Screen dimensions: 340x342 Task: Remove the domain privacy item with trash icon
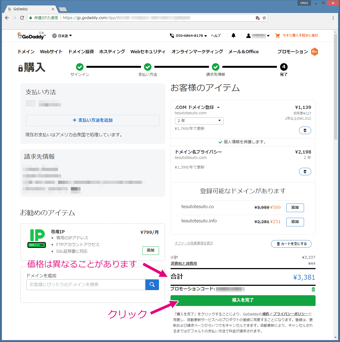click(305, 172)
